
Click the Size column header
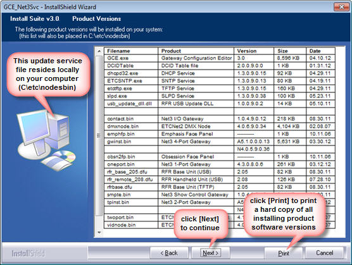tap(290, 51)
